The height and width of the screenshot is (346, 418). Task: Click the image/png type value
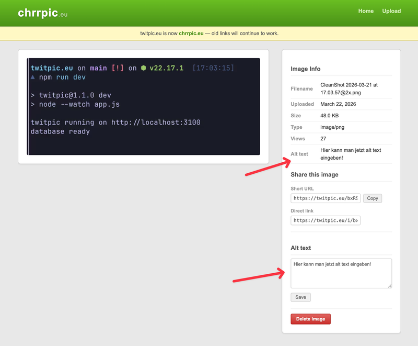click(332, 127)
